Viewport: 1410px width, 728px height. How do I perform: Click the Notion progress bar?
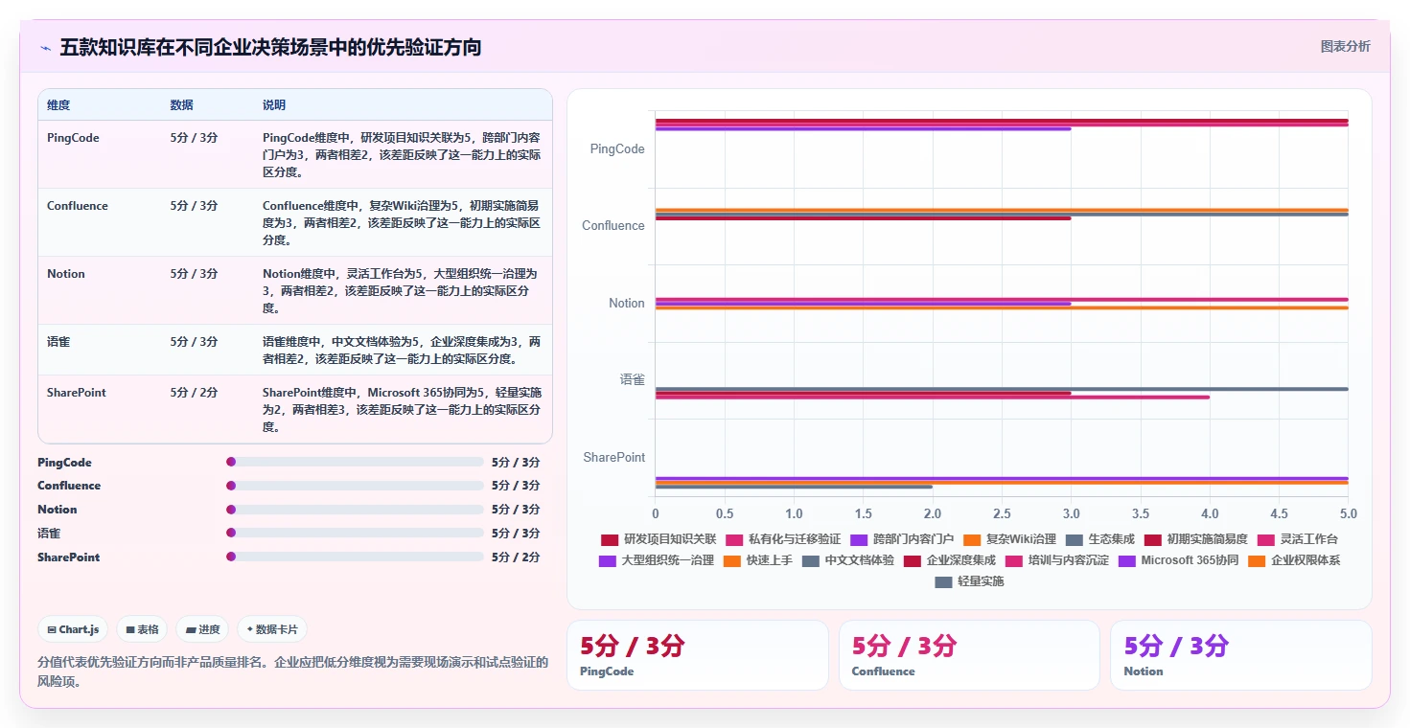[x=355, y=510]
